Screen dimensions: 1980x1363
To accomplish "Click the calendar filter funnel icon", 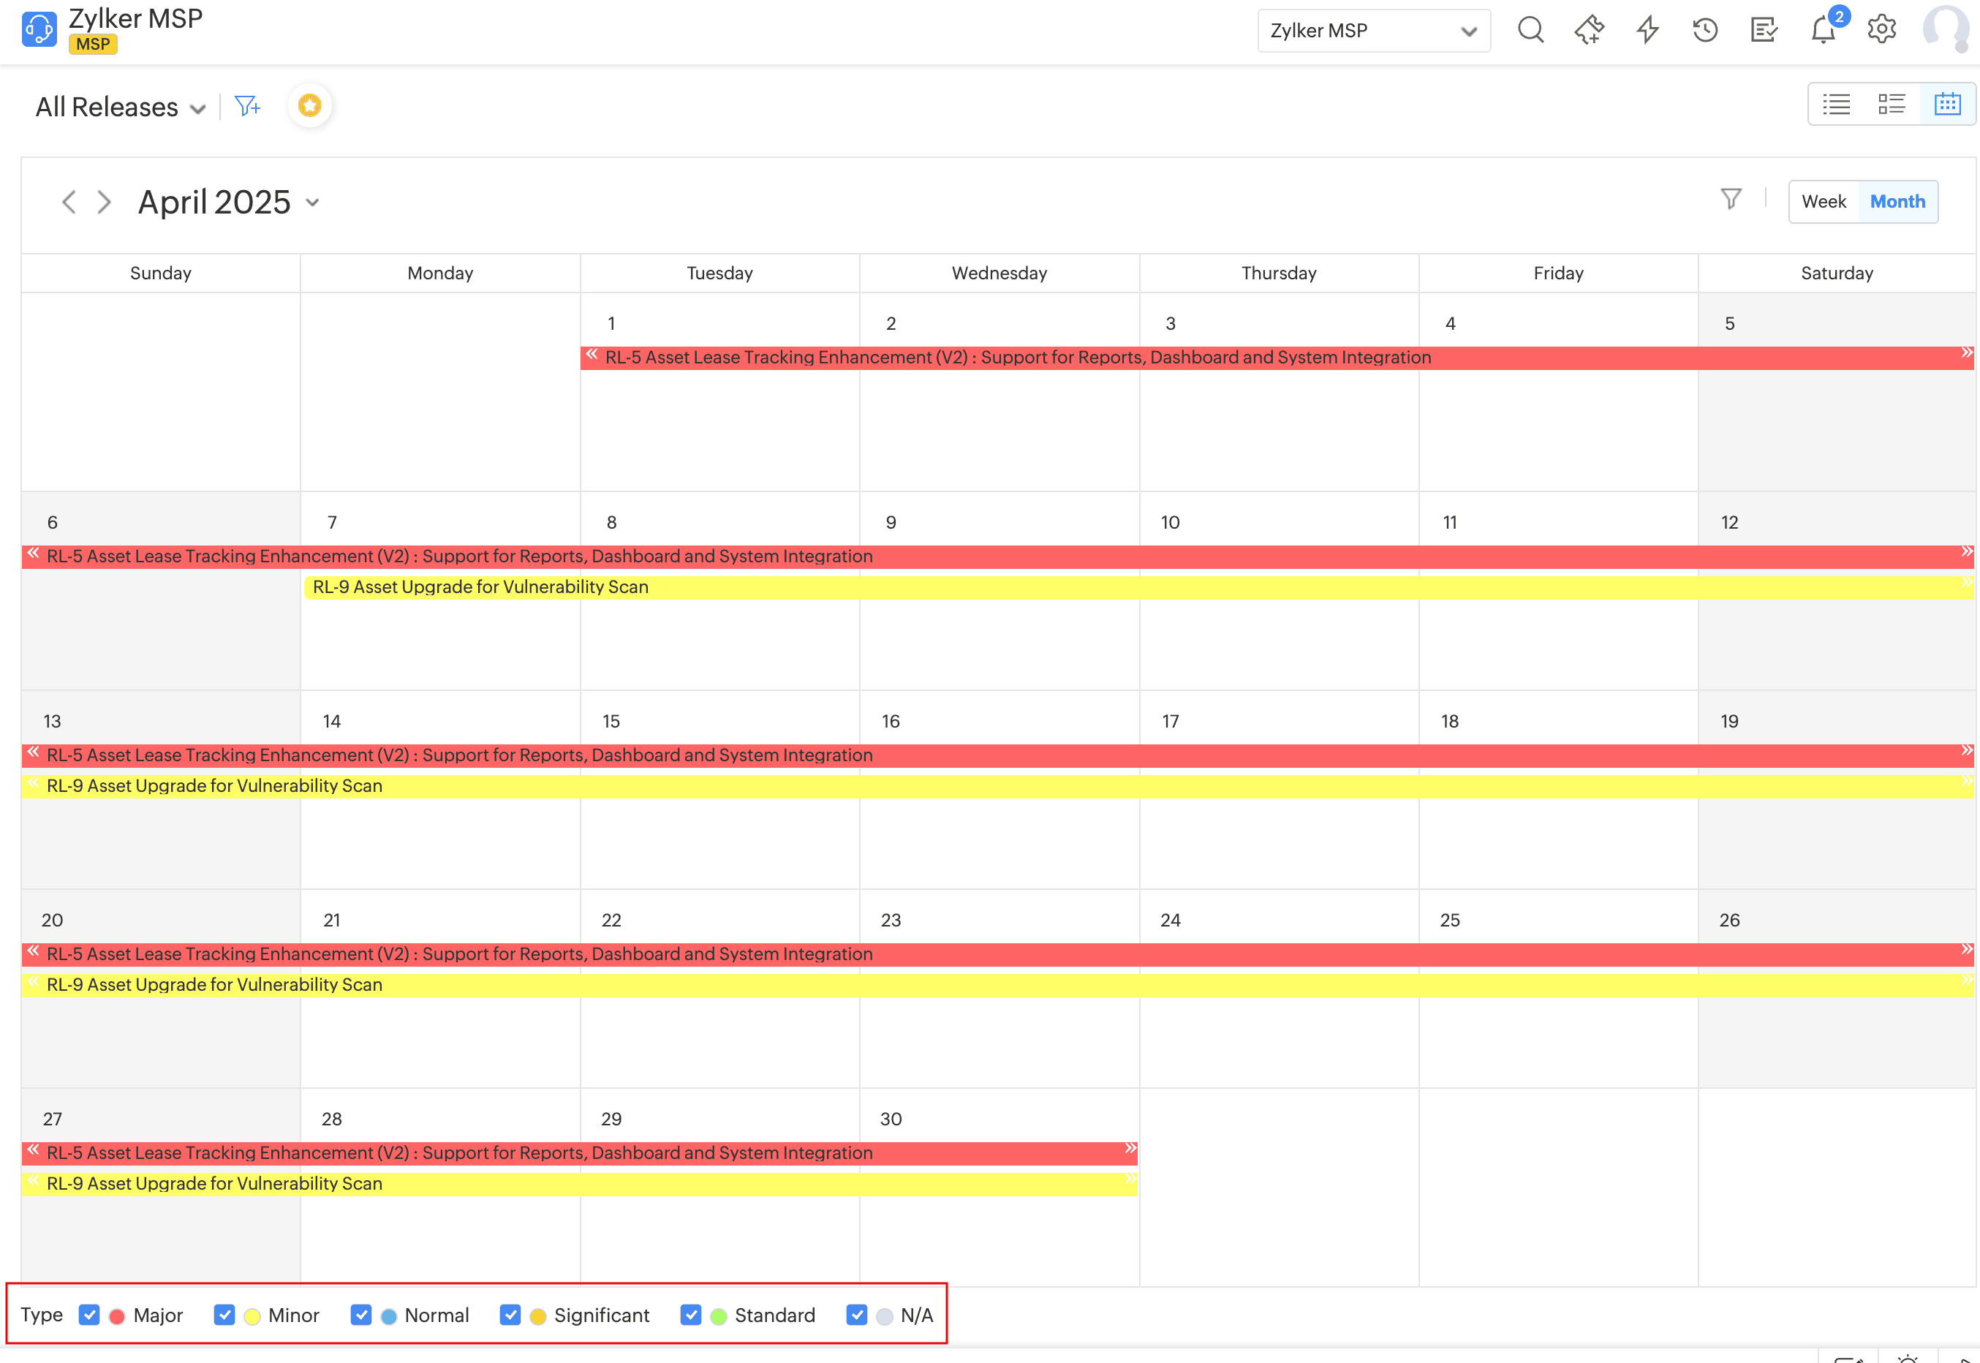I will [1730, 200].
